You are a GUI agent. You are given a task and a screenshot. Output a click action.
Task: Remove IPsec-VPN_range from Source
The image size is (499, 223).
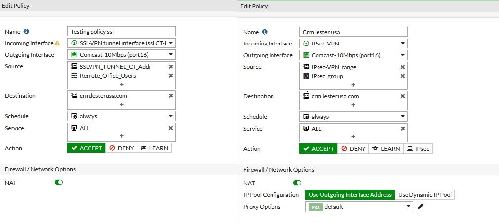tap(403, 67)
